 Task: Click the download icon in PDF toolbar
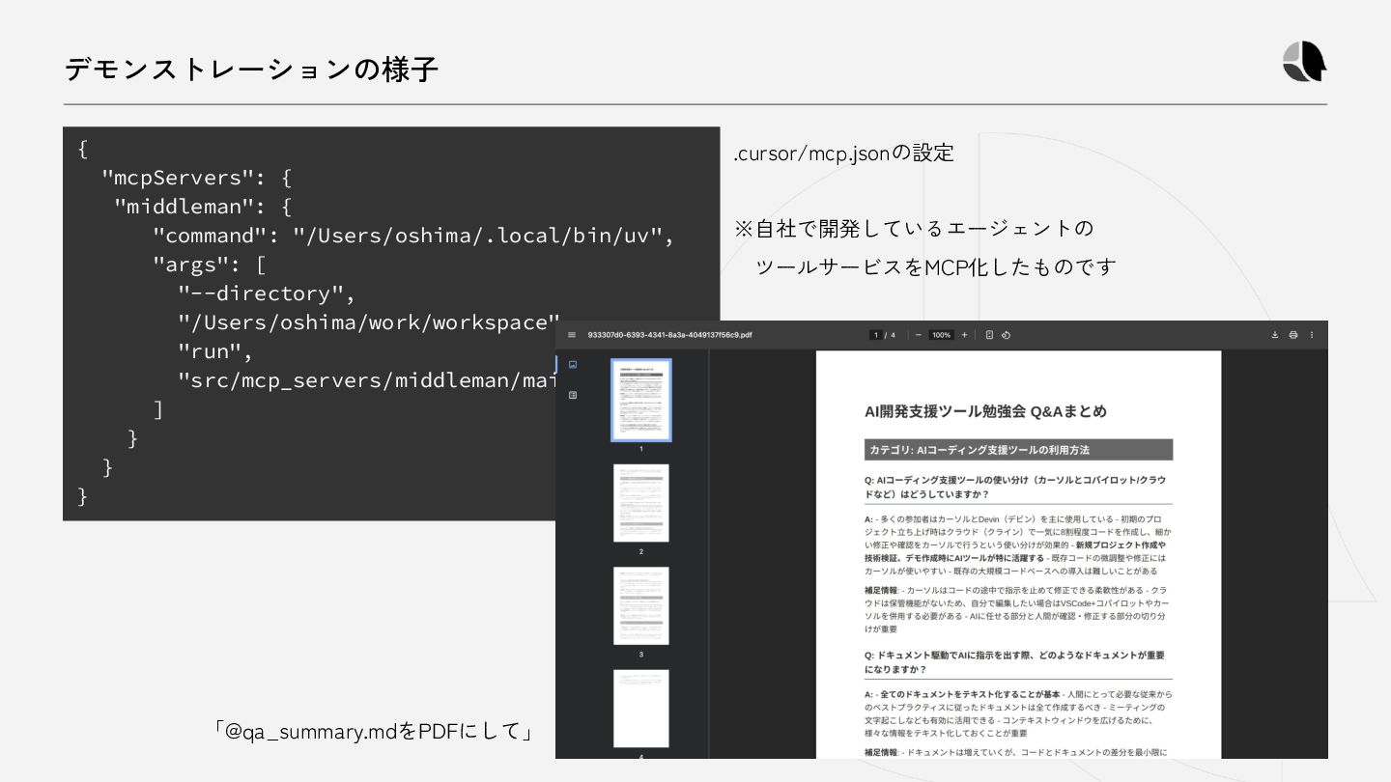pyautogui.click(x=1275, y=335)
